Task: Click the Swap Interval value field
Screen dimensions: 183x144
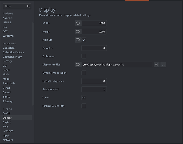Action: coord(94,89)
